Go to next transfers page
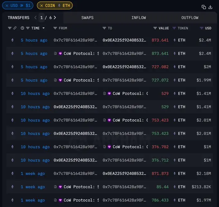Viewport: 219px width, 207px height. pos(55,18)
